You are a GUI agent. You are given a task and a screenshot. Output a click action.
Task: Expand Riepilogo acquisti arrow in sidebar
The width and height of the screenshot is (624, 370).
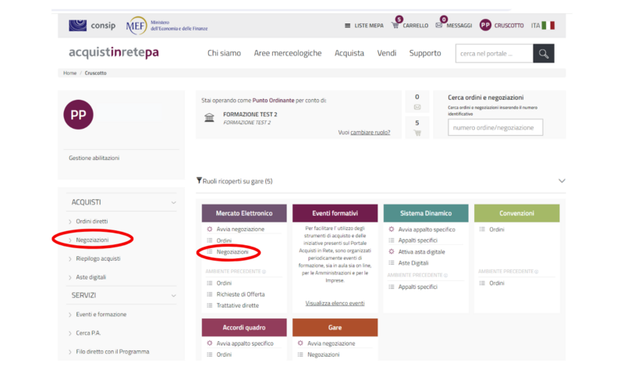70,259
